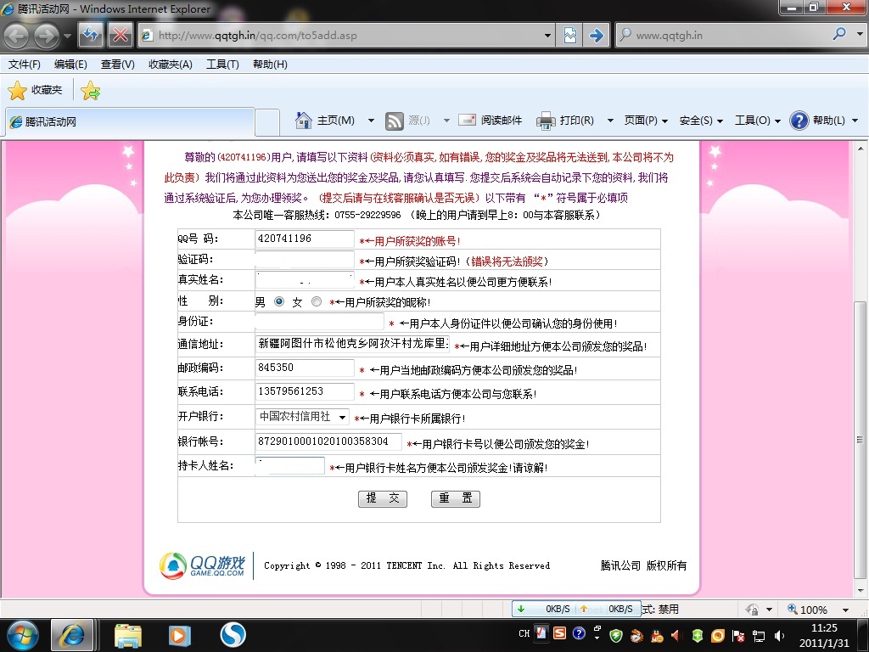Open the 文件(F) menu
869x652 pixels.
(x=25, y=65)
